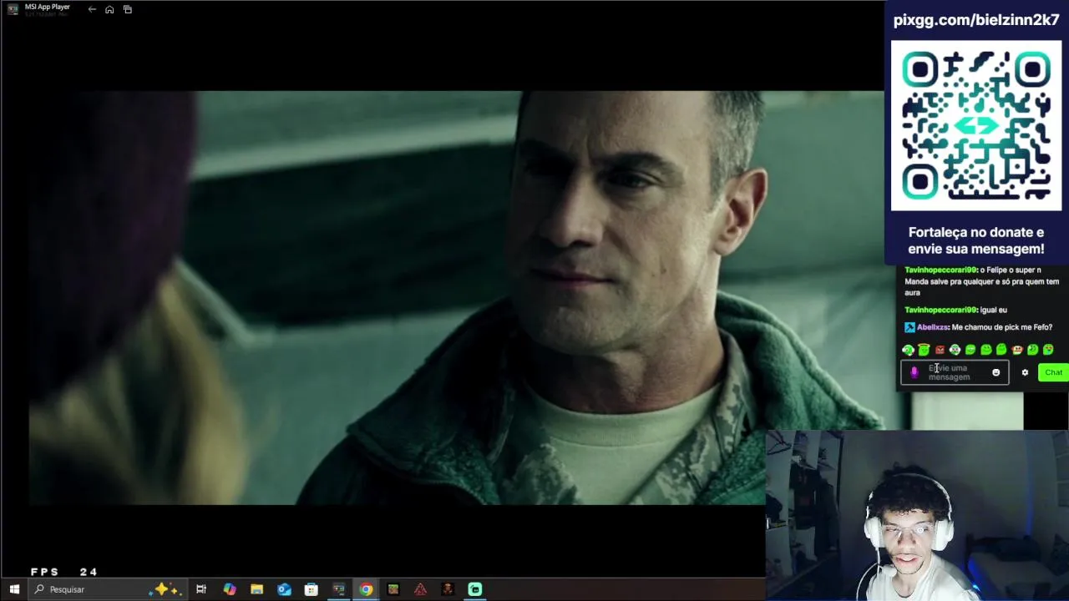Click the Pesquisar search box on taskbar

point(106,589)
